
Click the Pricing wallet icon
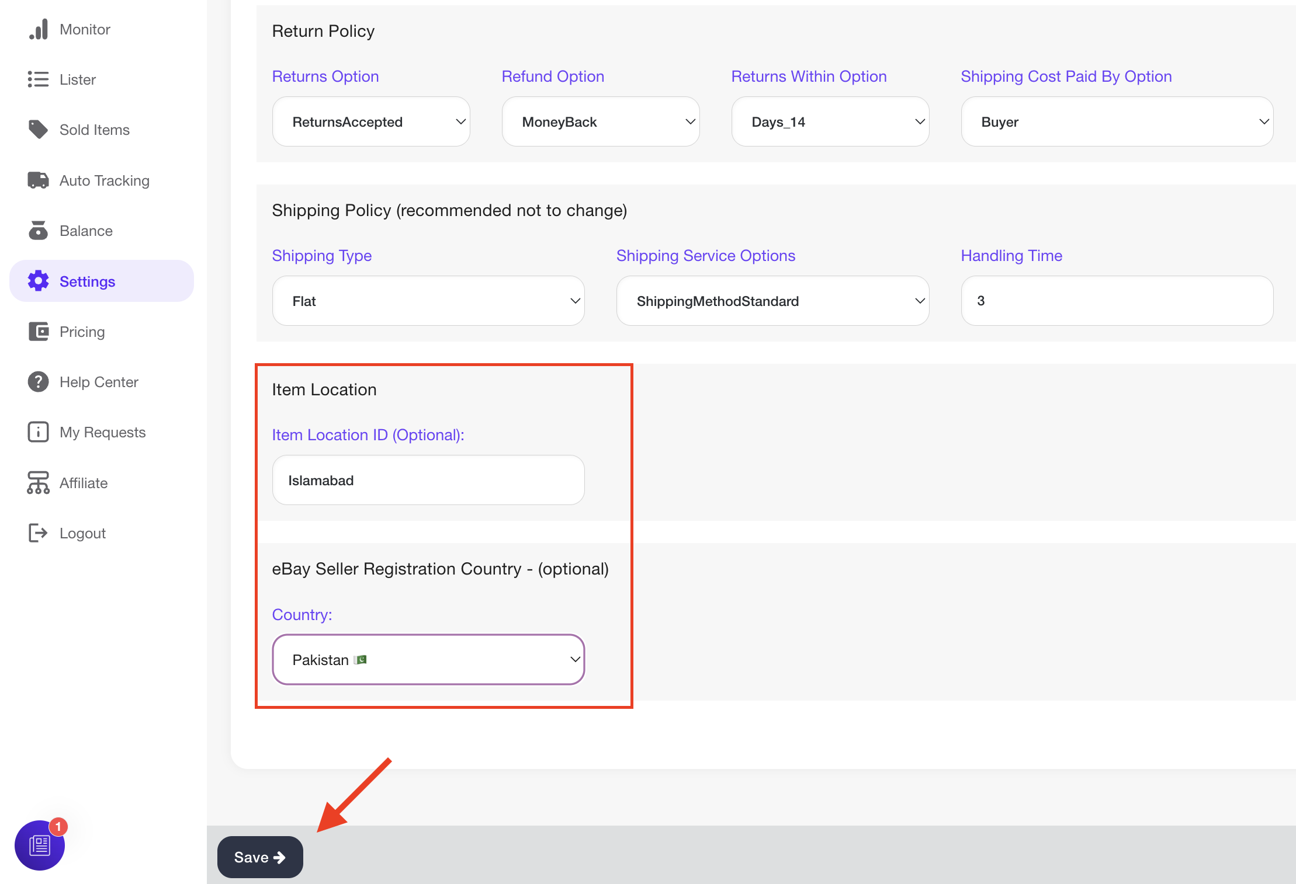(x=39, y=332)
